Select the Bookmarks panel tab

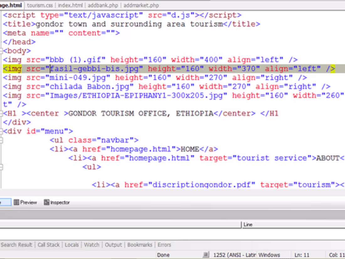click(141, 245)
